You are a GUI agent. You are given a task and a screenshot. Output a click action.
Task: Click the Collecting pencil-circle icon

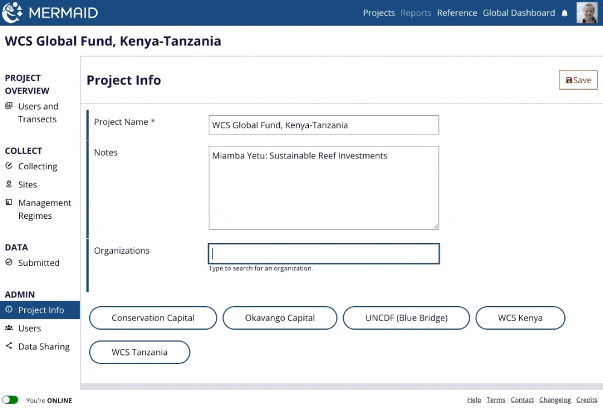[9, 166]
